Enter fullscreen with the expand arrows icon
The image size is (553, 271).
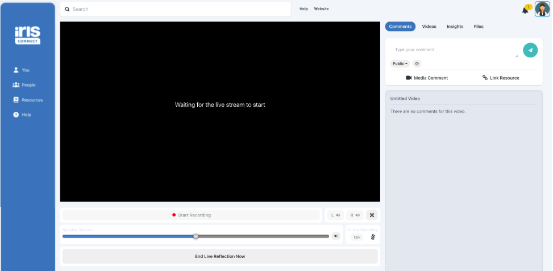pos(372,215)
